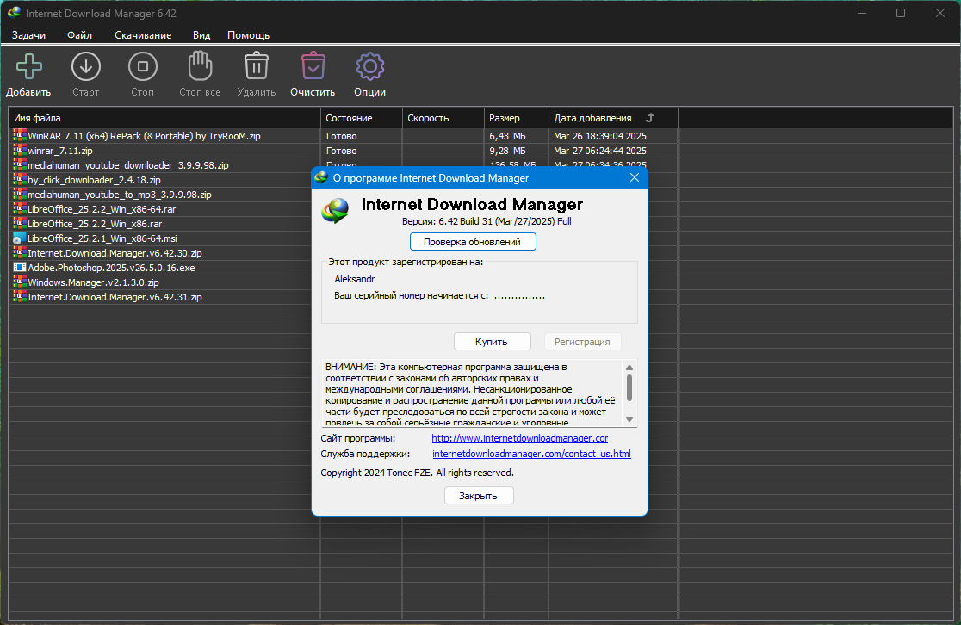961x625 pixels.
Task: Sort by the Размер column header
Action: click(517, 118)
